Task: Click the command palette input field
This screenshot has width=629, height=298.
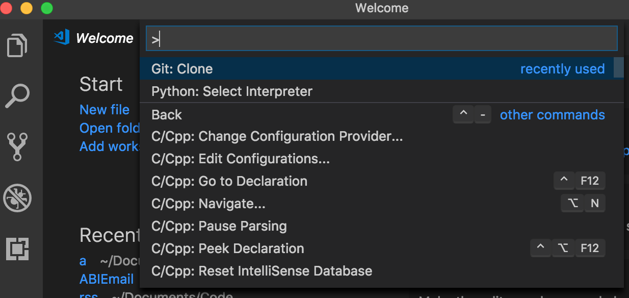Action: pos(381,39)
